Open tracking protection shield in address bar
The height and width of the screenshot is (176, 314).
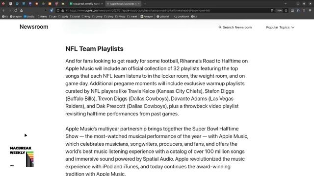click(58, 10)
